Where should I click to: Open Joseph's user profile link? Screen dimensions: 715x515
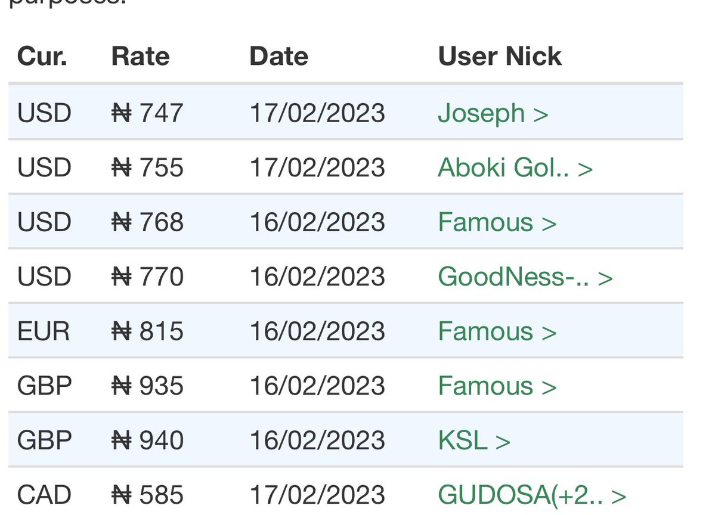pos(493,113)
